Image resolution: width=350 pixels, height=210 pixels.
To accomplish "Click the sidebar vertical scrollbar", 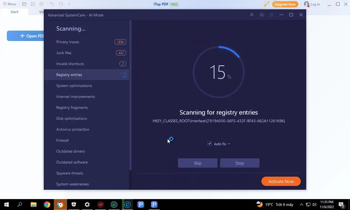I will [130, 95].
